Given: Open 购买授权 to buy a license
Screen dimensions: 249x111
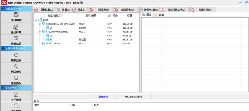Looking at the screenshot, I should click(16, 68).
